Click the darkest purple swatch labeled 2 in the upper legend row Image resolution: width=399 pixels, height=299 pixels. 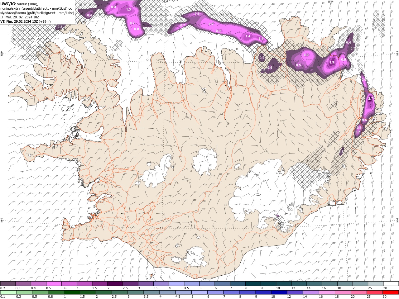tap(115, 284)
